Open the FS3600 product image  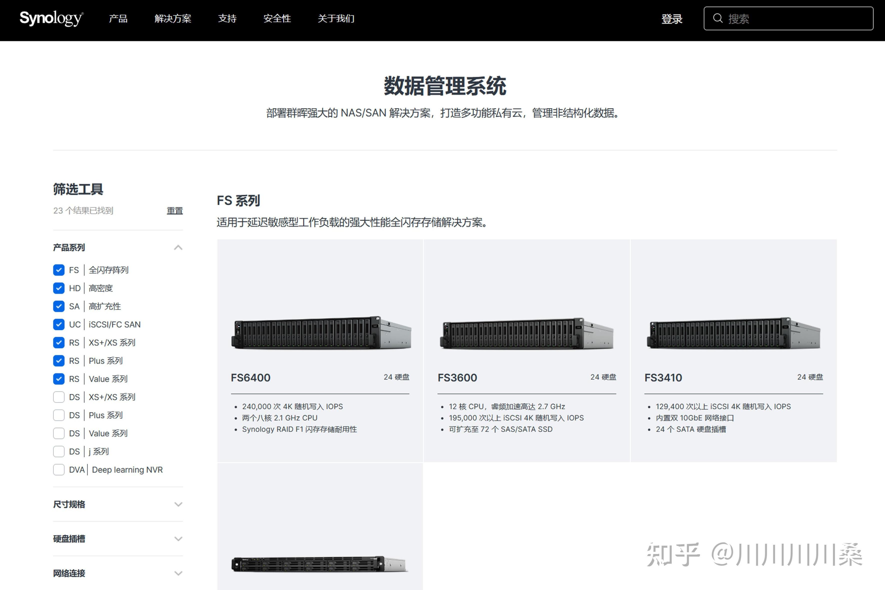[x=526, y=333]
